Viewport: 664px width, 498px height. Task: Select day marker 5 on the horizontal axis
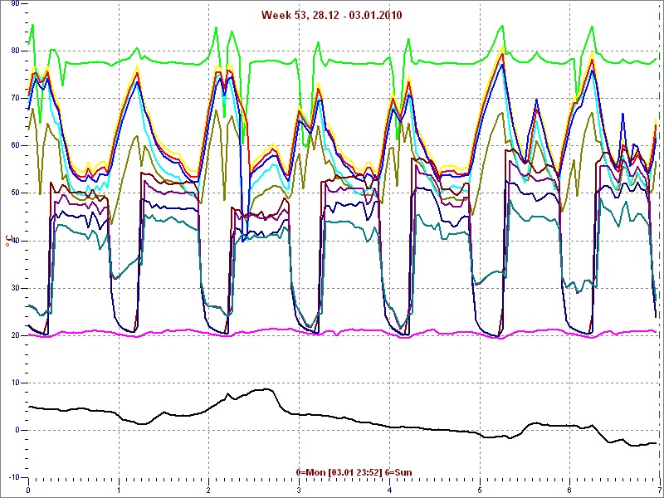[479, 490]
